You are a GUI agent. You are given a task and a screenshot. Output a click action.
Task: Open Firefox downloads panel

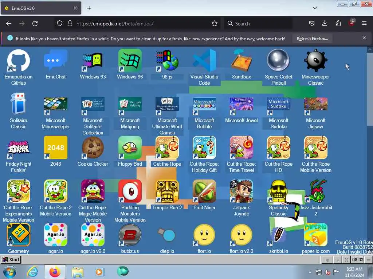(x=325, y=24)
